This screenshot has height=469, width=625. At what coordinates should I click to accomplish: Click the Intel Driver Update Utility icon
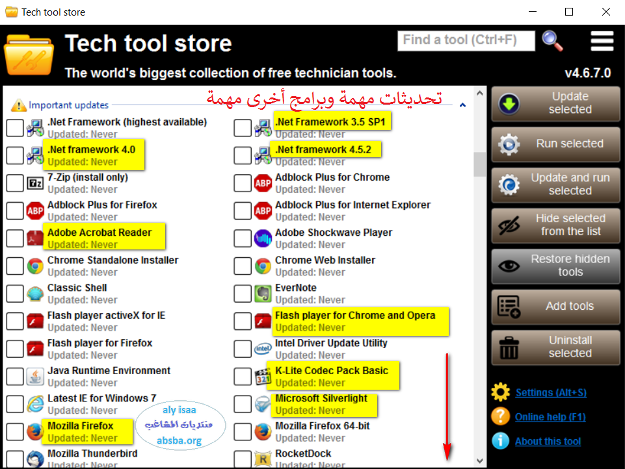click(x=263, y=349)
